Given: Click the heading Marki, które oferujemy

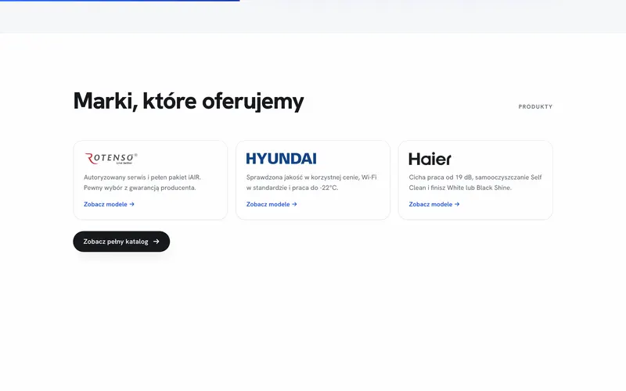Looking at the screenshot, I should 189,101.
